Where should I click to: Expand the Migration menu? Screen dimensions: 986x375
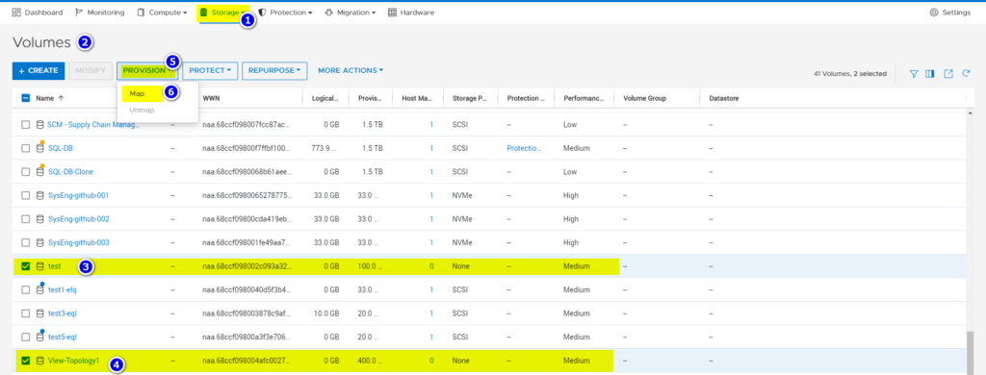pos(350,12)
